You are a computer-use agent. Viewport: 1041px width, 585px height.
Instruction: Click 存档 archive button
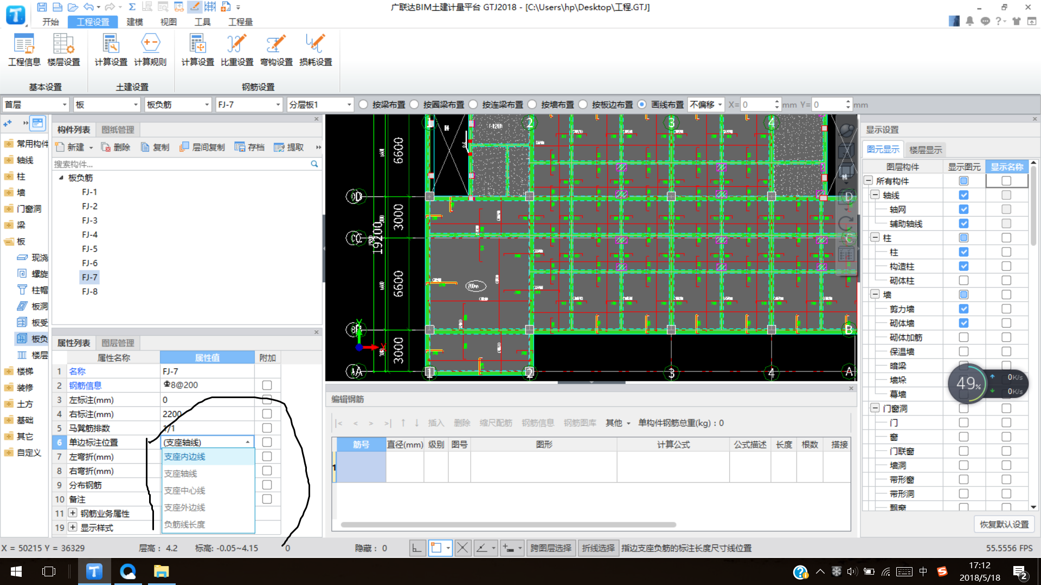[x=249, y=147]
